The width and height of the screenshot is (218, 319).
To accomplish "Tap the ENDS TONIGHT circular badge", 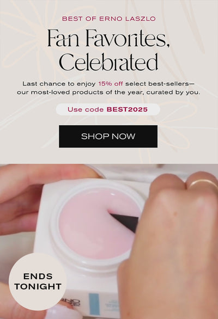I will point(38,281).
